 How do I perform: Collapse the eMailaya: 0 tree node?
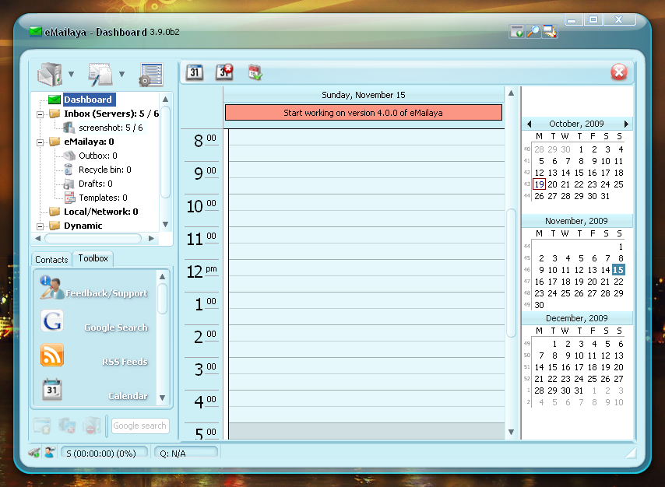[40, 142]
